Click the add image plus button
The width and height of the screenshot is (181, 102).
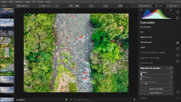pos(4,6)
